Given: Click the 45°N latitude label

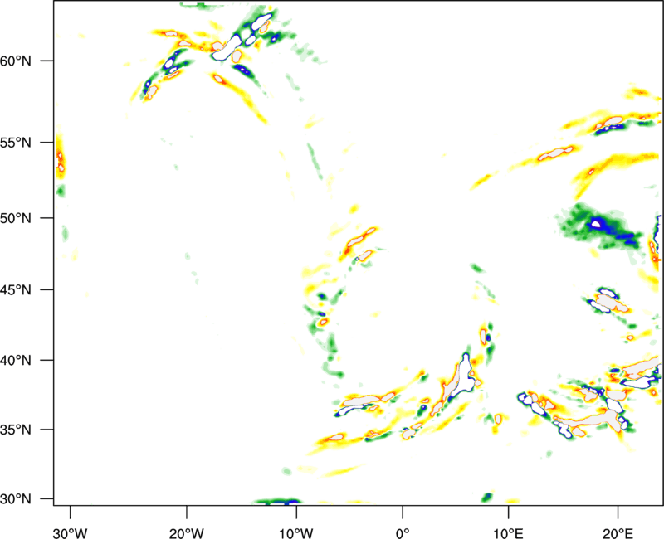Looking at the screenshot, I should pyautogui.click(x=16, y=289).
